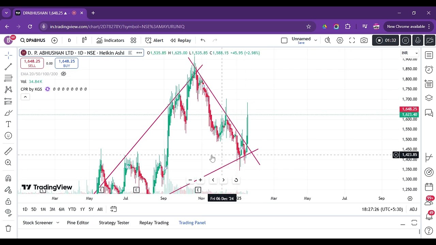Lock all drawing tools

9,201
